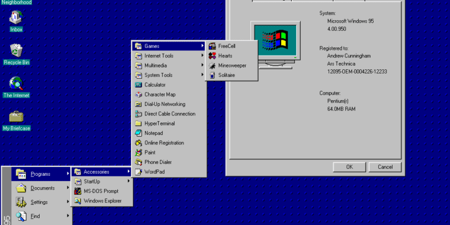The height and width of the screenshot is (225, 450).
Task: Open Windows Explorer from Programs menu
Action: click(x=102, y=201)
